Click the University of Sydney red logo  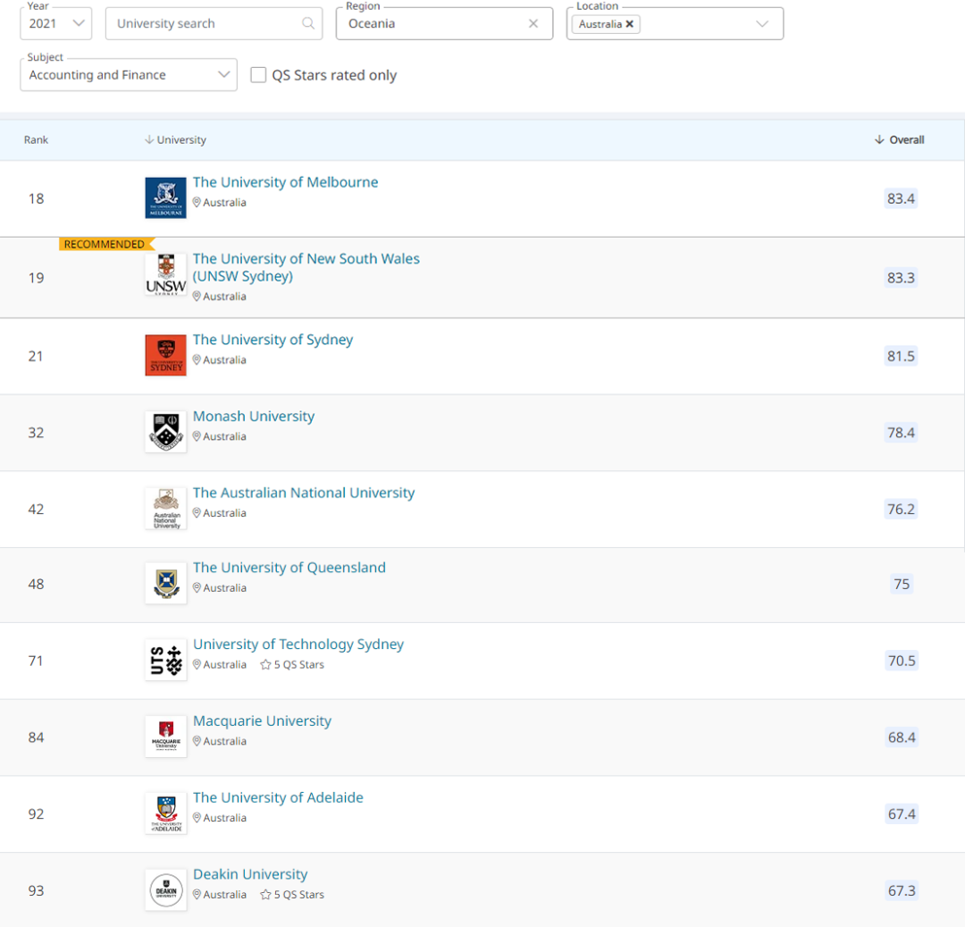click(x=165, y=355)
